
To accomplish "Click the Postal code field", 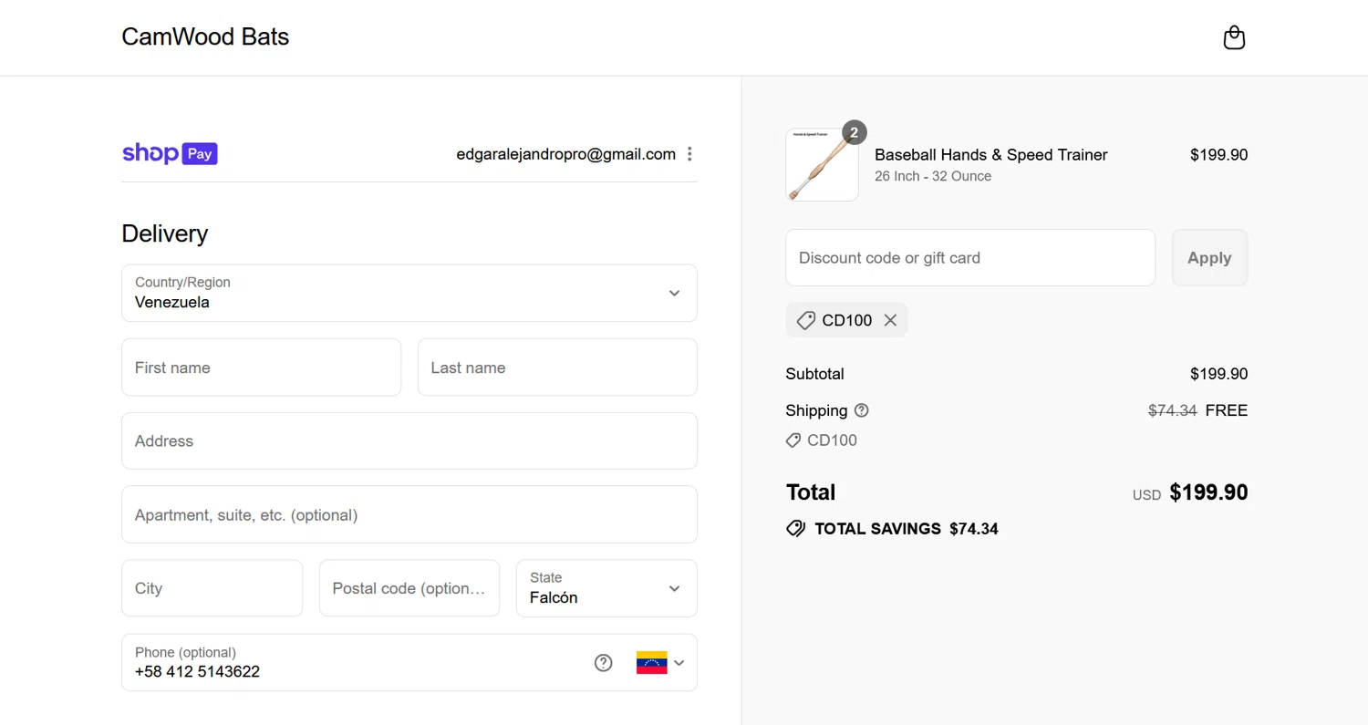I will 409,588.
